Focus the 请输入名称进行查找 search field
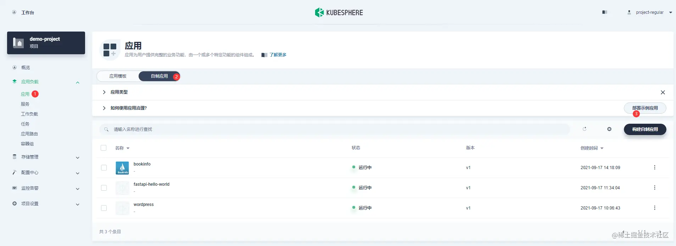 [335, 129]
